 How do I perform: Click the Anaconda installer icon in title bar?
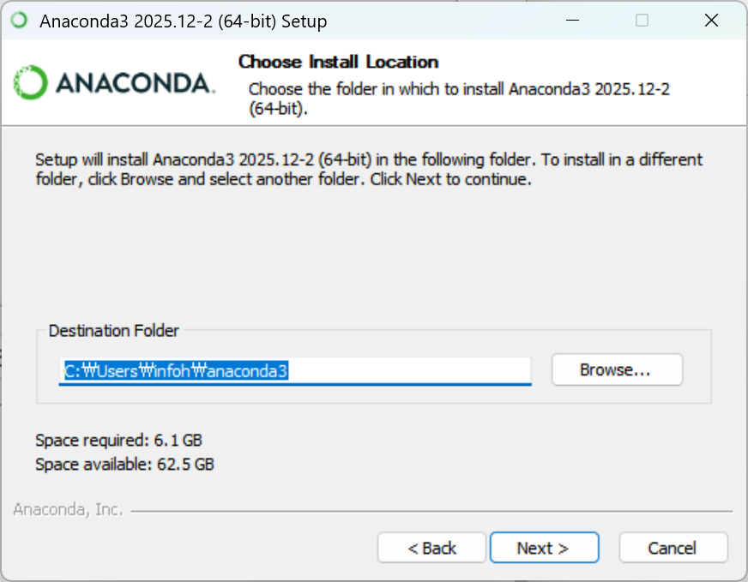(x=19, y=21)
